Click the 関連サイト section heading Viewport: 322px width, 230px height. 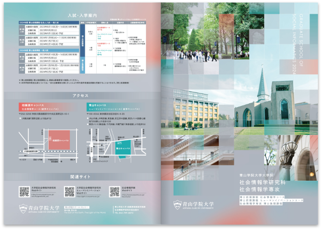click(x=80, y=177)
